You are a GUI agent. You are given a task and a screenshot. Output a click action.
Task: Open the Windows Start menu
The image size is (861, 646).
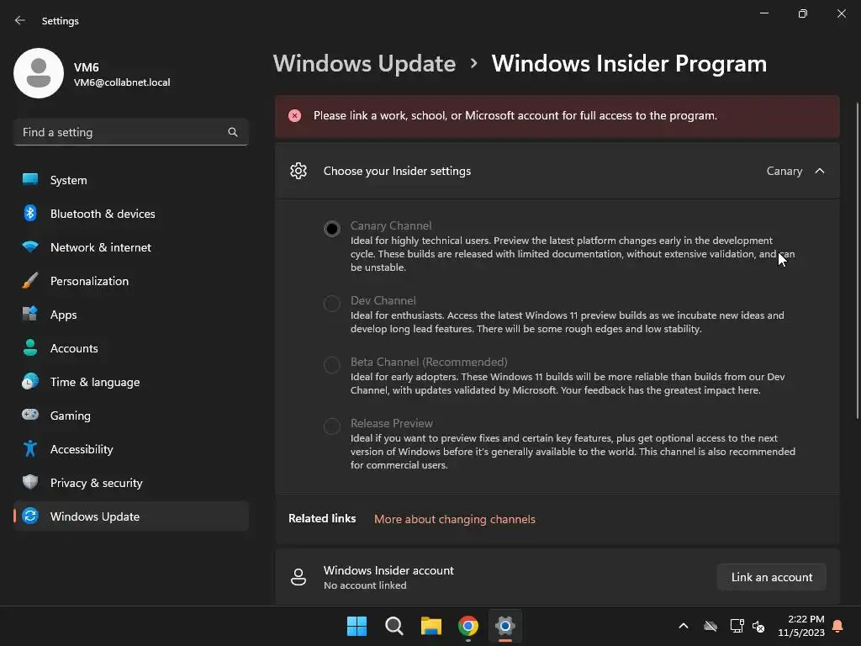tap(357, 626)
